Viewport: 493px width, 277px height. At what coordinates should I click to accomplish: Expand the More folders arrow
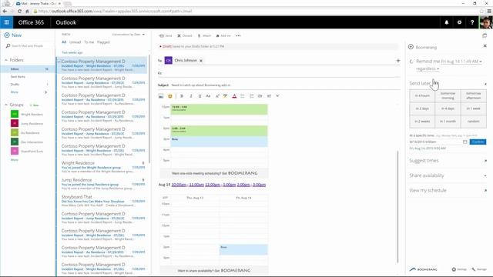[x=46, y=92]
